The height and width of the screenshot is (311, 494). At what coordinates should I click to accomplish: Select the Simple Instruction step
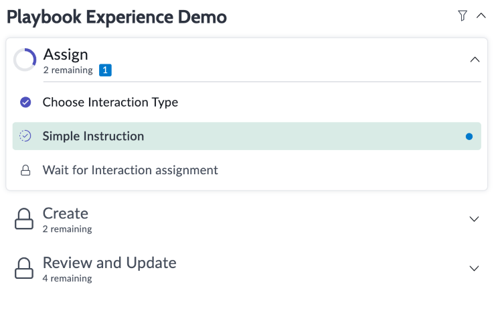pos(247,136)
